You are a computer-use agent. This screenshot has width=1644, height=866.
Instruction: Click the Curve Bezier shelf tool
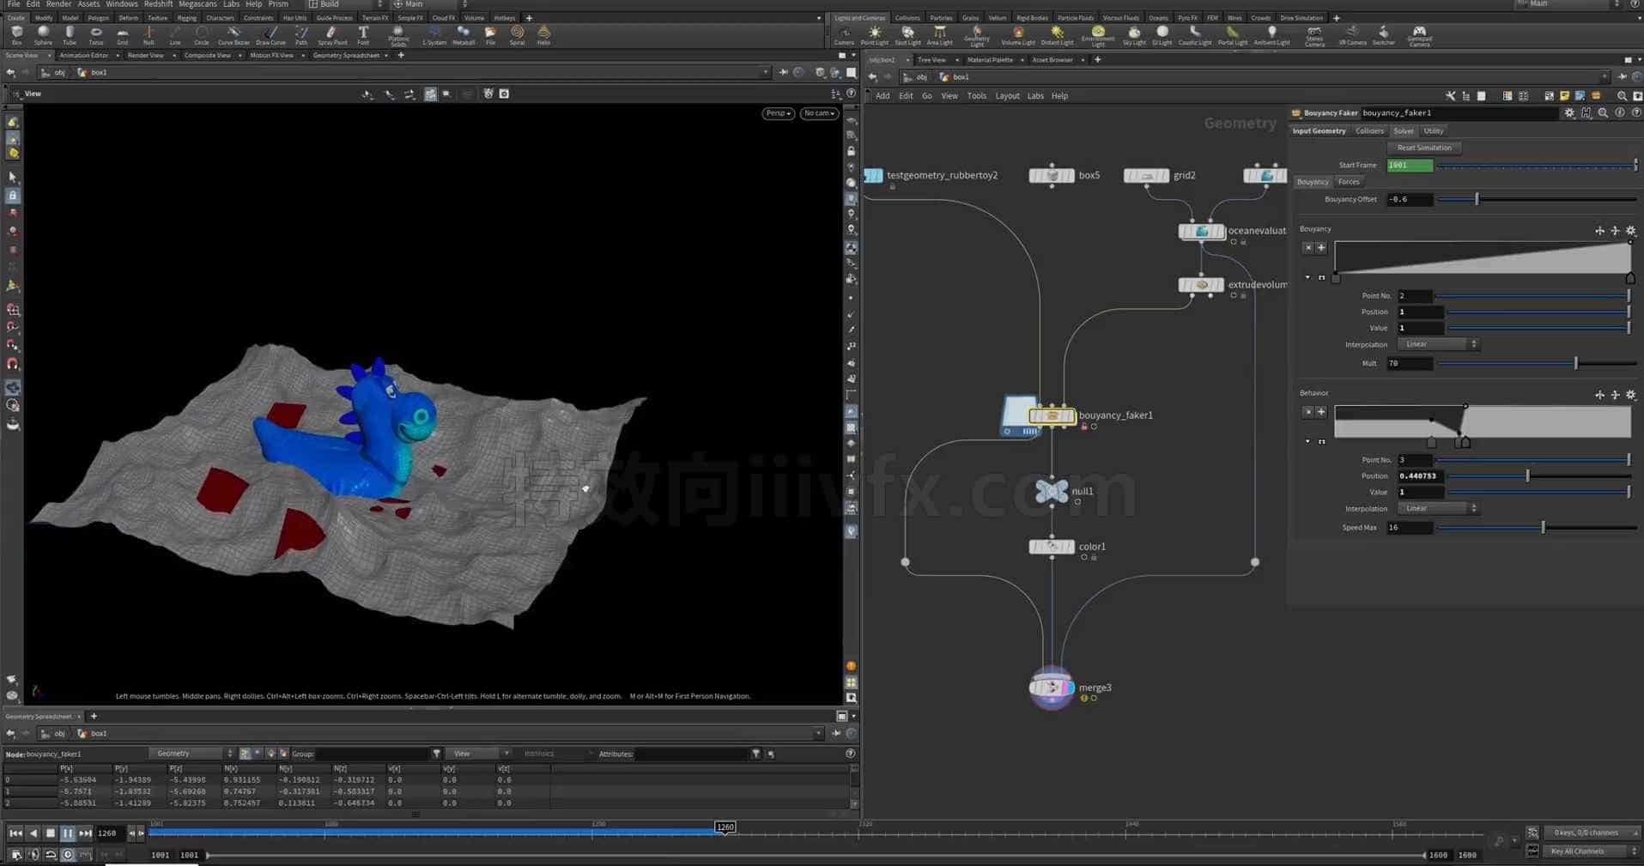pos(234,35)
